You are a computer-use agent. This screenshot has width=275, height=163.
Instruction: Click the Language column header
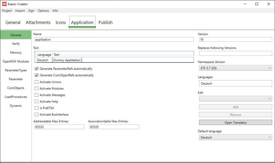(44, 55)
